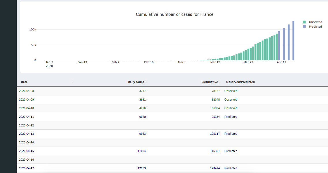Click the empty 2020-04-12 row date
Image resolution: width=328 pixels, height=173 pixels.
(26, 126)
